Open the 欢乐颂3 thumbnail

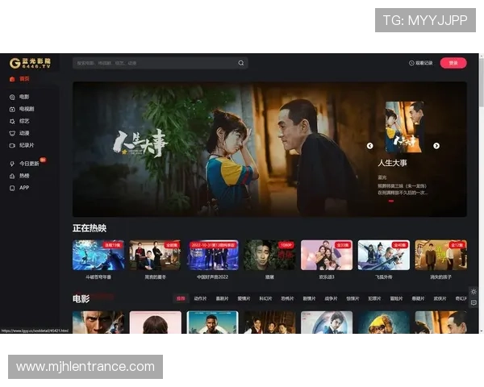(327, 256)
